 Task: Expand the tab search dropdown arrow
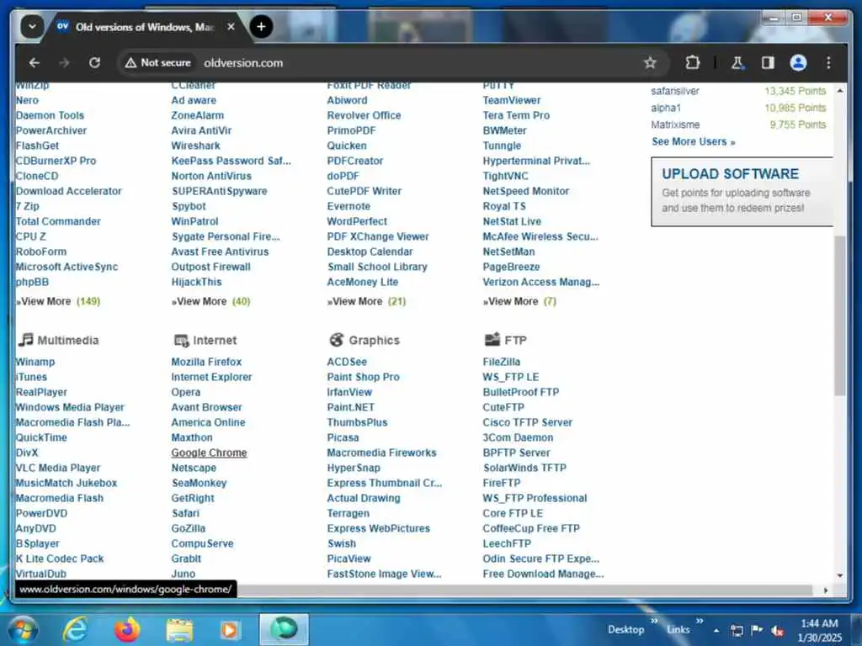(x=33, y=26)
